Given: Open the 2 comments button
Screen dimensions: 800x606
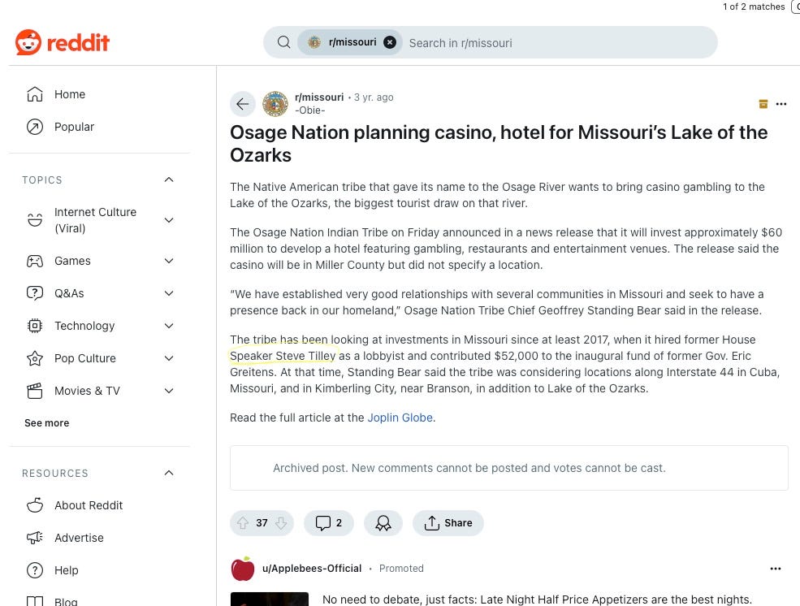Looking at the screenshot, I should pyautogui.click(x=329, y=523).
